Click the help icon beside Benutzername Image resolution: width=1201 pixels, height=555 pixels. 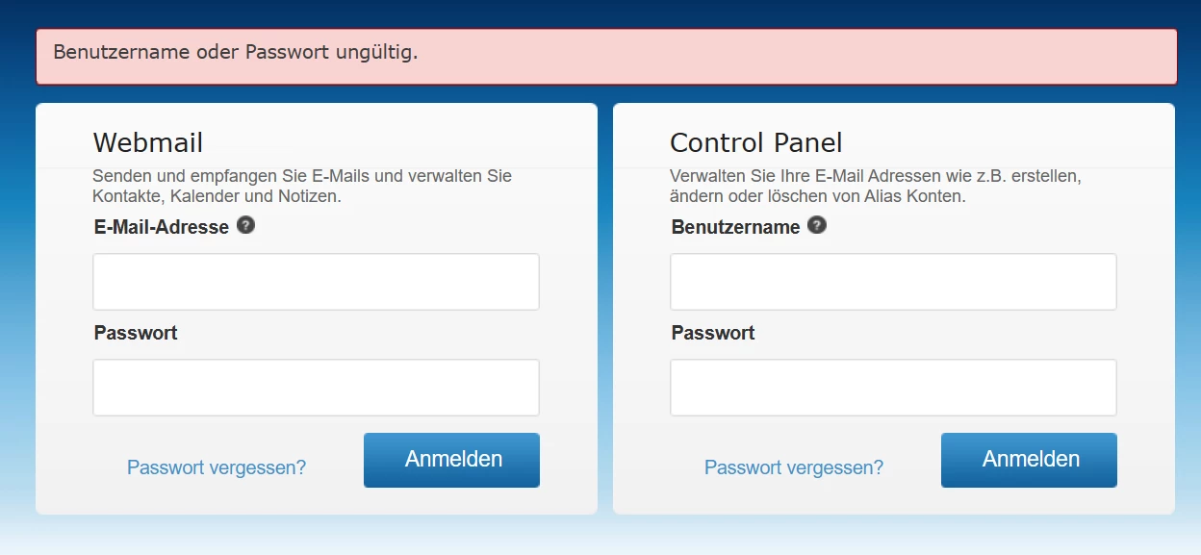(816, 226)
